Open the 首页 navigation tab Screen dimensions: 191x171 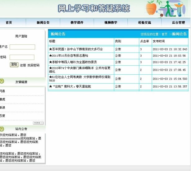click(x=9, y=22)
